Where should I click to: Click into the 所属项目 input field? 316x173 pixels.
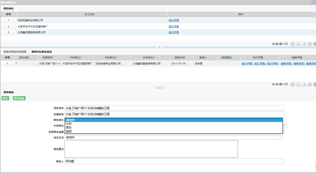point(174,114)
